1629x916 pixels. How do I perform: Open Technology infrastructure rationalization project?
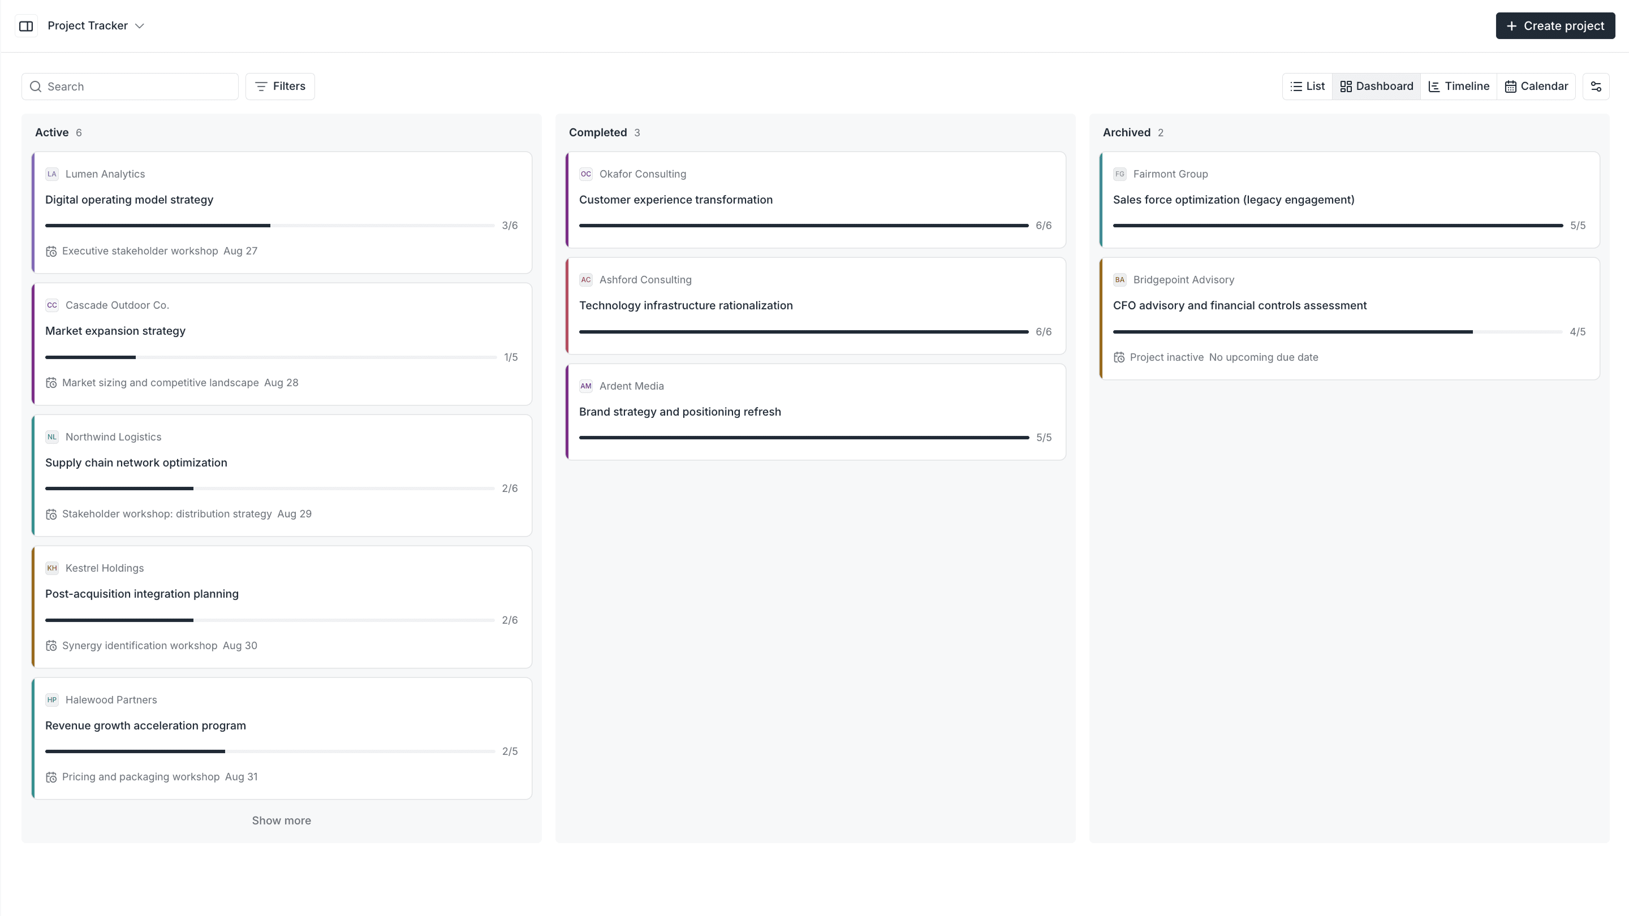tap(686, 305)
